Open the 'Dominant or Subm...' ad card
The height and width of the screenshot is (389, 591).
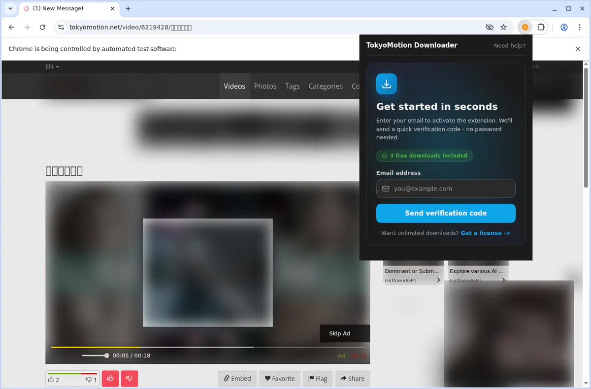pos(413,273)
